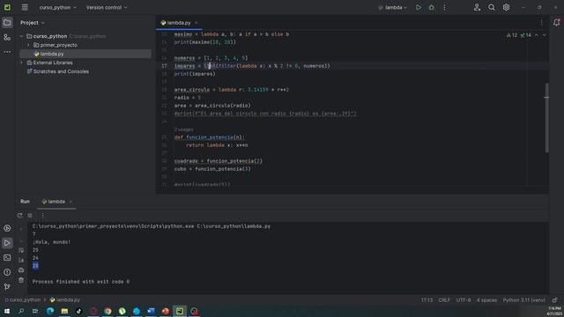Show more tool windows via ellipsis
Viewport: 564px width, 317px height.
pyautogui.click(x=7, y=52)
